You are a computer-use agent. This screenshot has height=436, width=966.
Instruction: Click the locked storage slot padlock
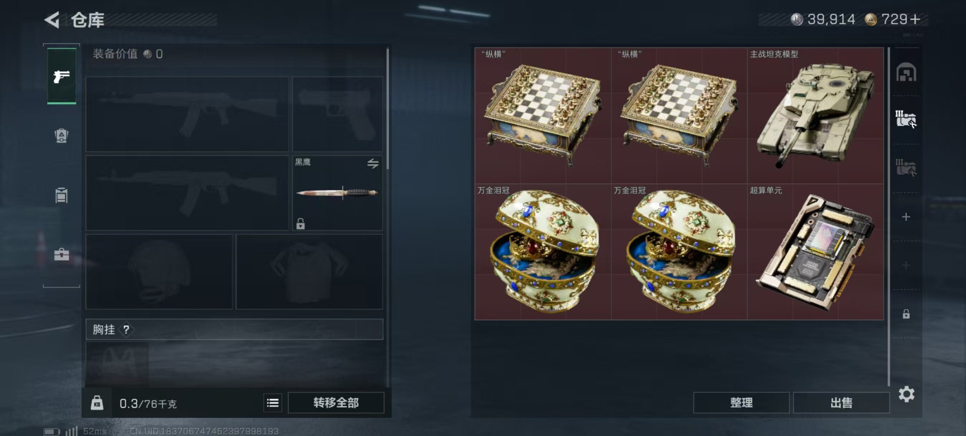(x=906, y=314)
